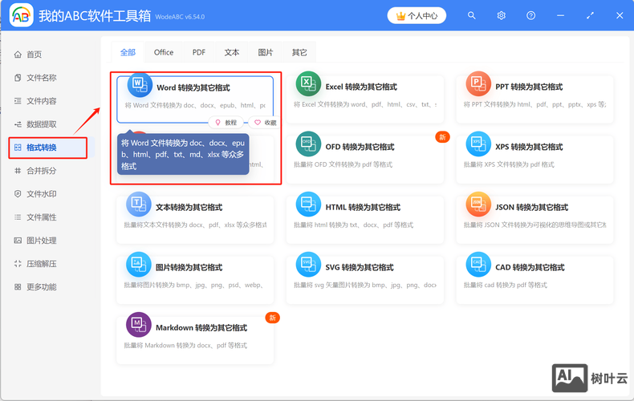The width and height of the screenshot is (634, 401).
Task: Open Word 转换为其它格式 card title
Action: point(193,87)
